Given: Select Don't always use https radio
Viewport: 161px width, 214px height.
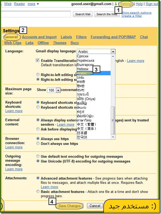Looking at the screenshot, I should (38, 143).
